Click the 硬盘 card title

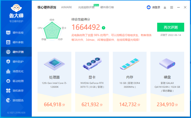pos(167,77)
